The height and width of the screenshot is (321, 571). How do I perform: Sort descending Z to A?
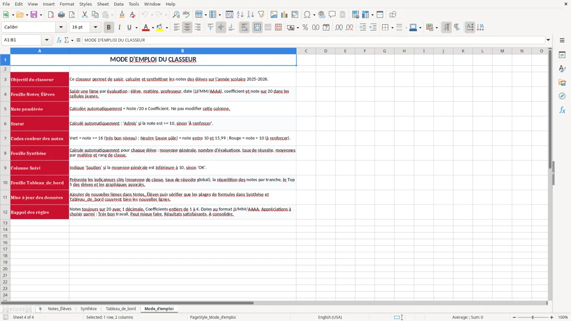pyautogui.click(x=251, y=15)
